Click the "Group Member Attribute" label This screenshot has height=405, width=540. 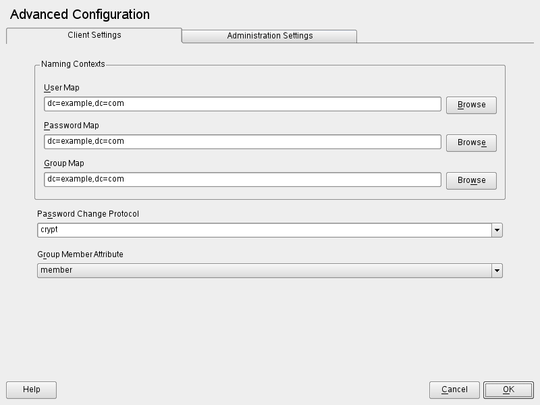[80, 254]
